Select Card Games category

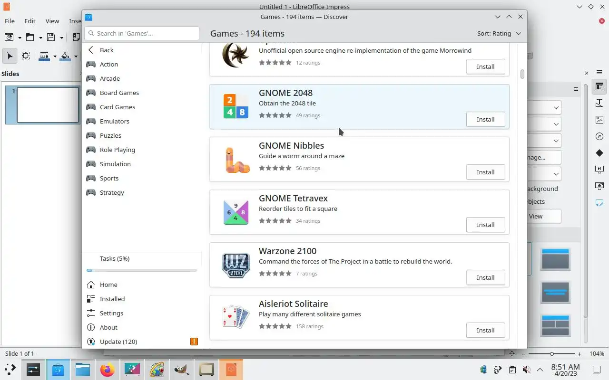pos(142,107)
